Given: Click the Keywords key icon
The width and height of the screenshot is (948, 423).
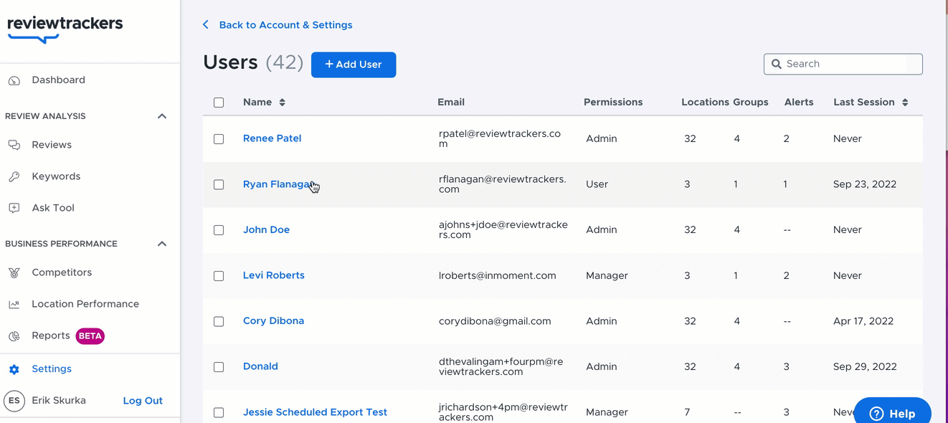Looking at the screenshot, I should coord(14,176).
